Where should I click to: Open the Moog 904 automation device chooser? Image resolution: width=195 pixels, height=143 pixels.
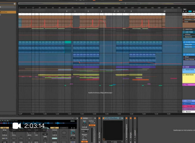point(189,45)
